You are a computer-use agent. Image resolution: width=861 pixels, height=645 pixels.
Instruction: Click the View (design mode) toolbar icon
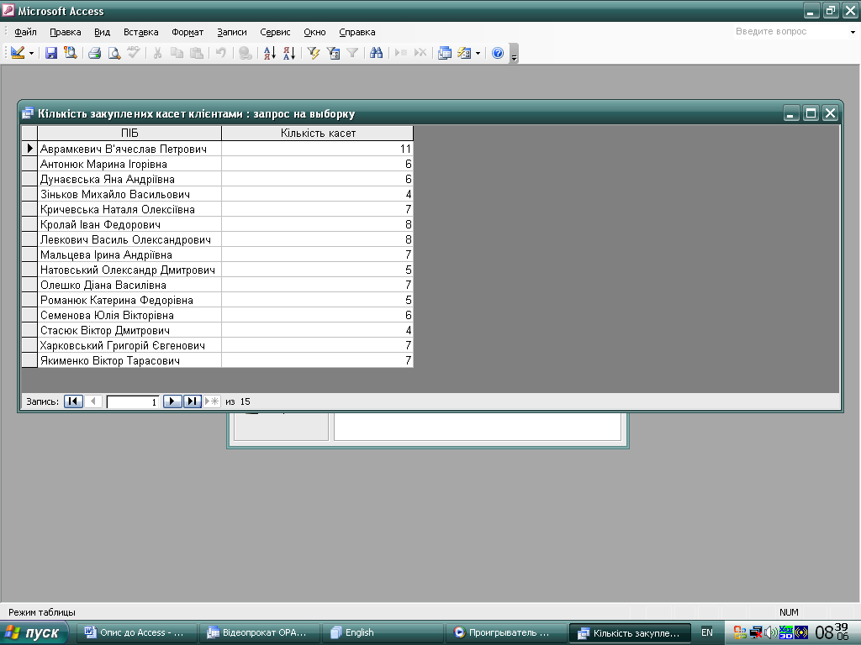18,53
